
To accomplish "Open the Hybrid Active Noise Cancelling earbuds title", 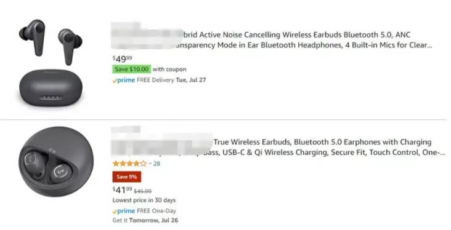I will pyautogui.click(x=272, y=40).
